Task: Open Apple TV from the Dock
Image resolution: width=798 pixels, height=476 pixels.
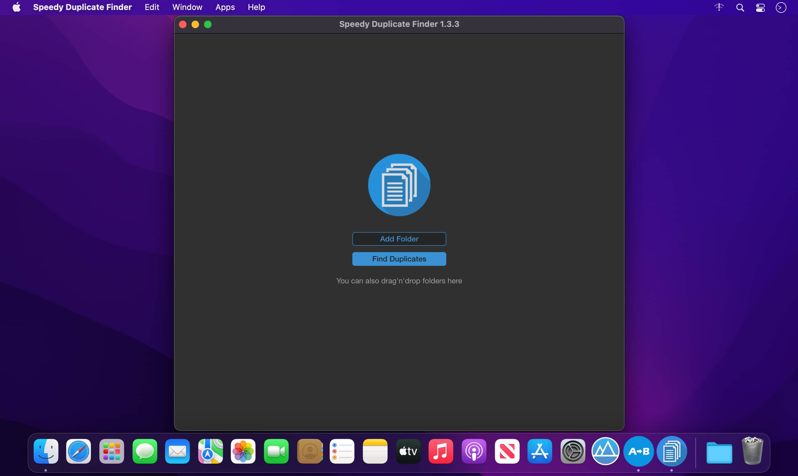Action: tap(408, 451)
